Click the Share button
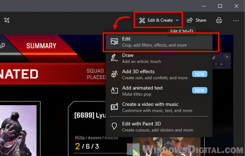Viewport: 245px width, 156px height. coord(196,20)
